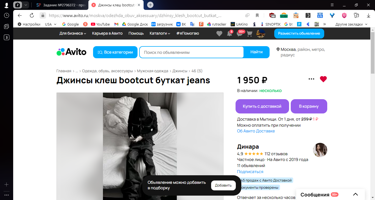Expand USA bookmarks folder
Screen dimensions: 375x200
pyautogui.click(x=51, y=24)
